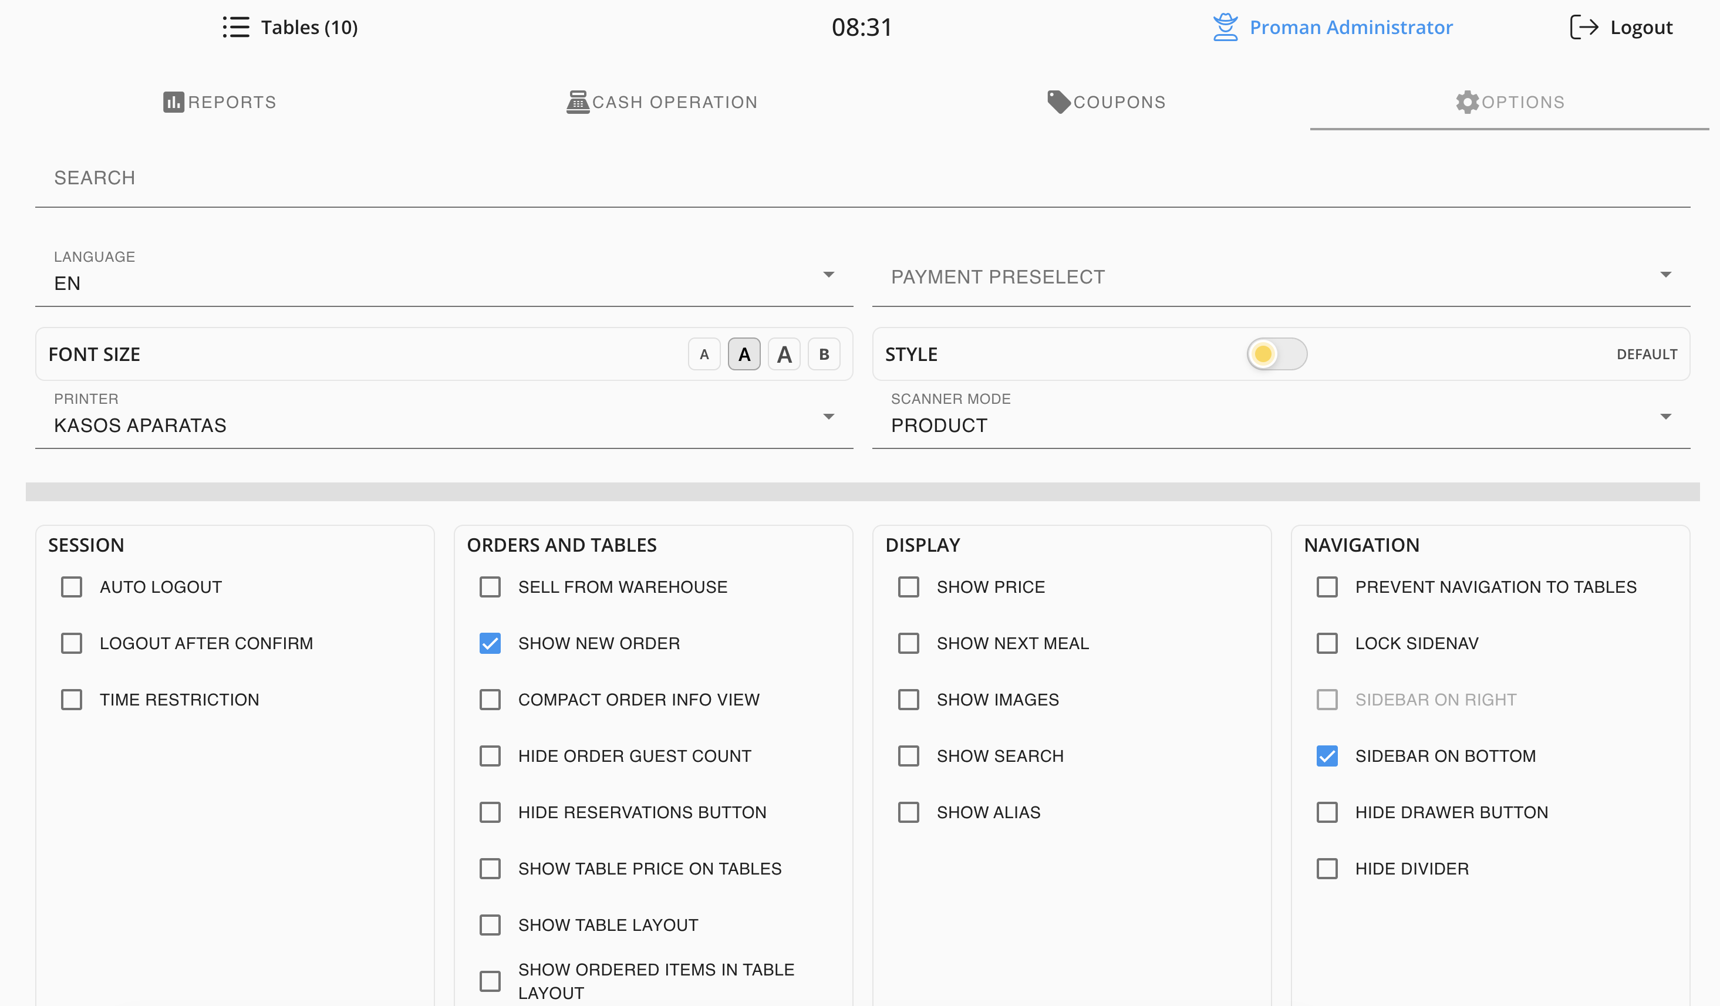The image size is (1720, 1006).
Task: Switch to the Cash Operation tab
Action: point(674,102)
